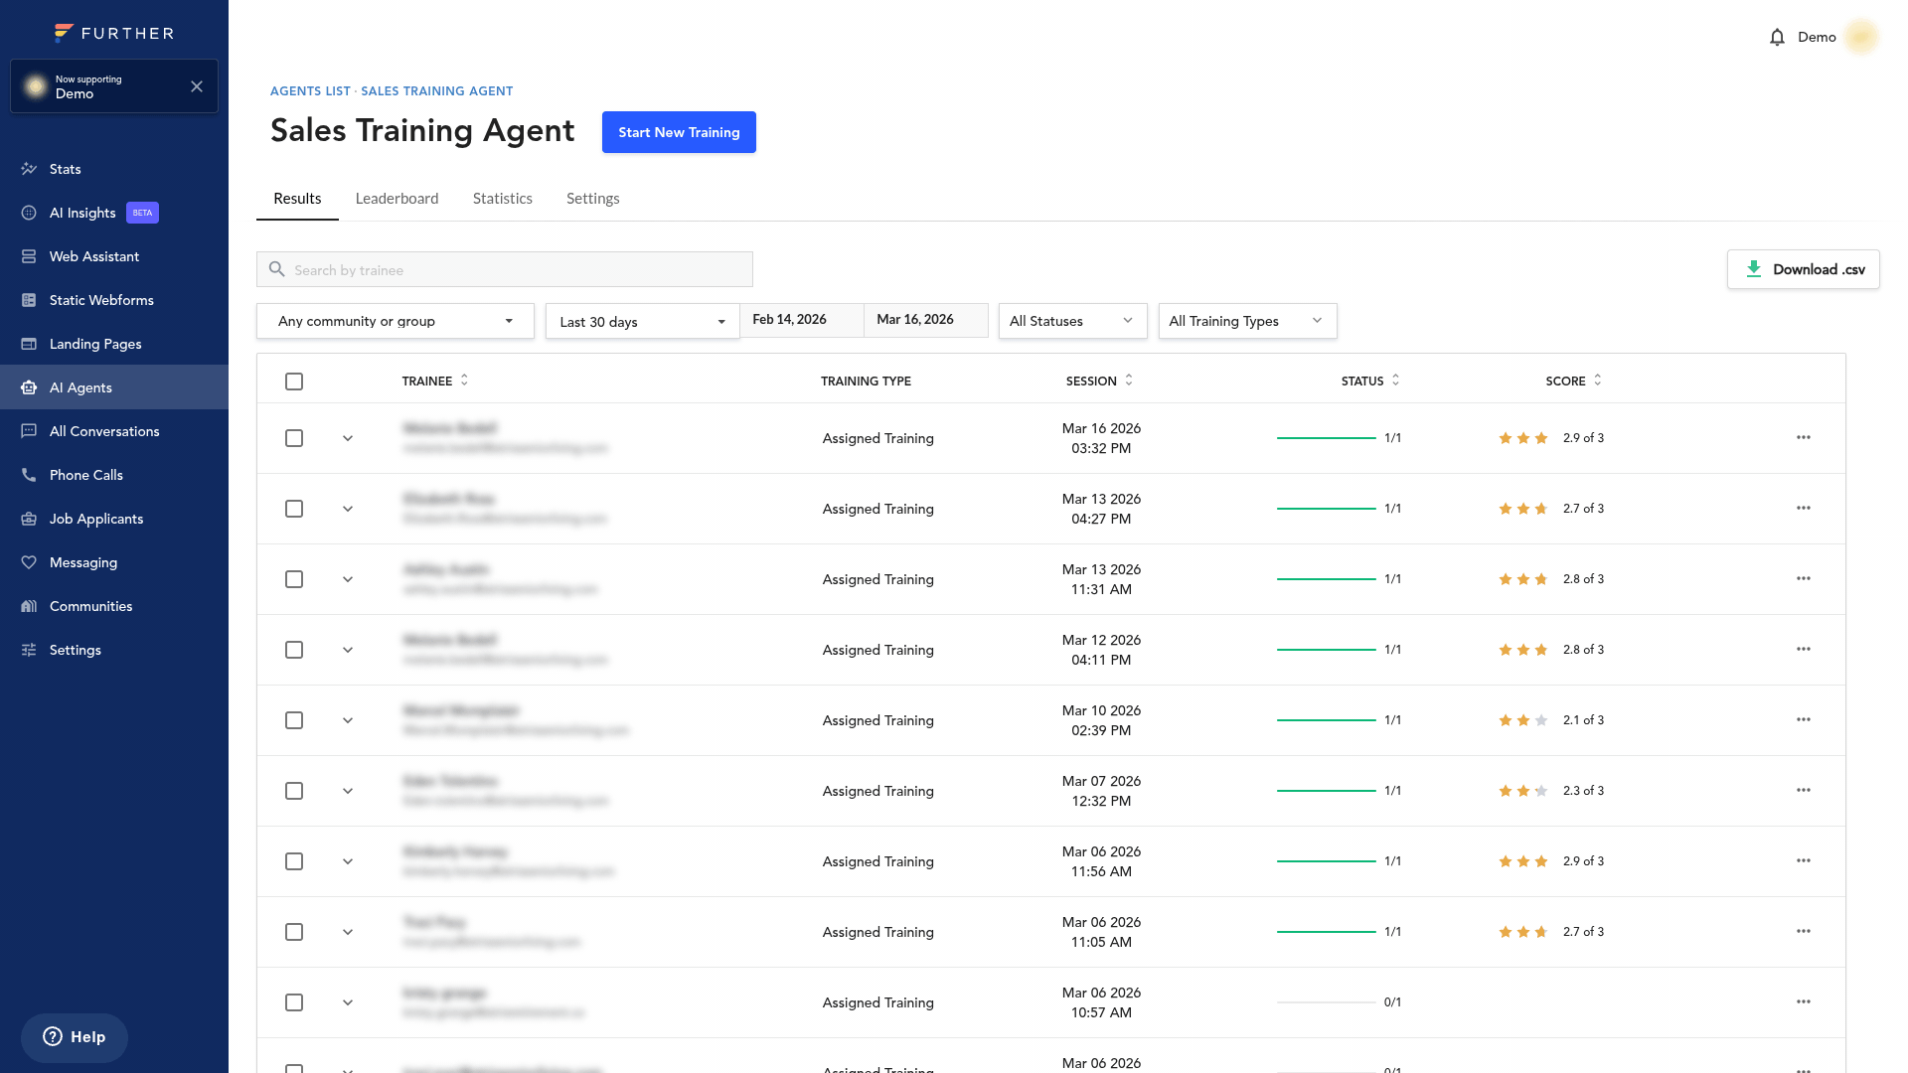
Task: Close the Now supporting Demo banner
Action: click(x=197, y=86)
